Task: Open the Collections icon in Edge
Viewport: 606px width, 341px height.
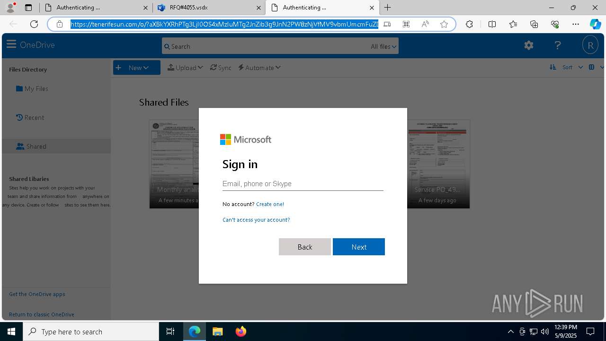Action: [x=534, y=24]
